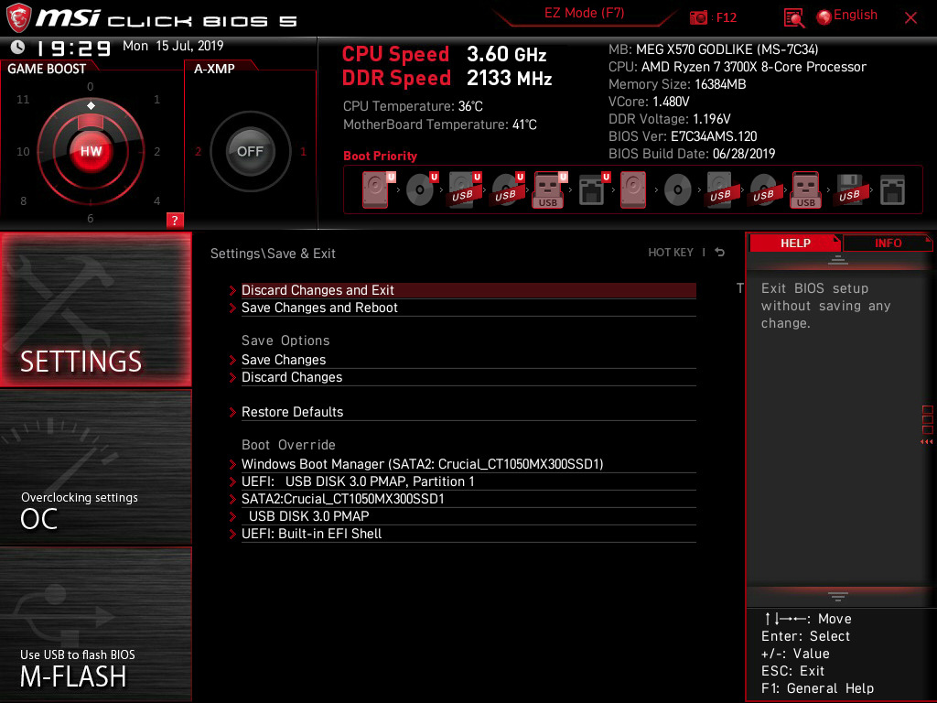Image resolution: width=937 pixels, height=703 pixels.
Task: Click the triple red arrows on the right edge
Action: [x=926, y=442]
